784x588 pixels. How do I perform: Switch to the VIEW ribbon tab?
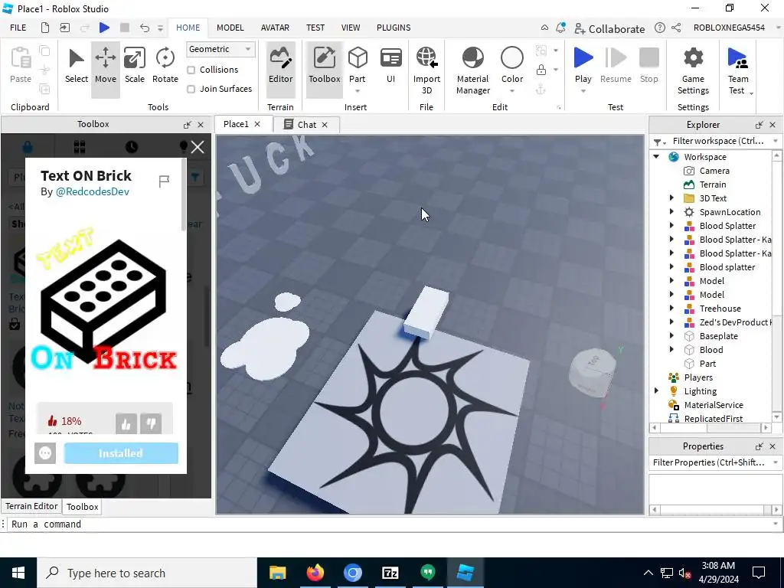pos(351,28)
